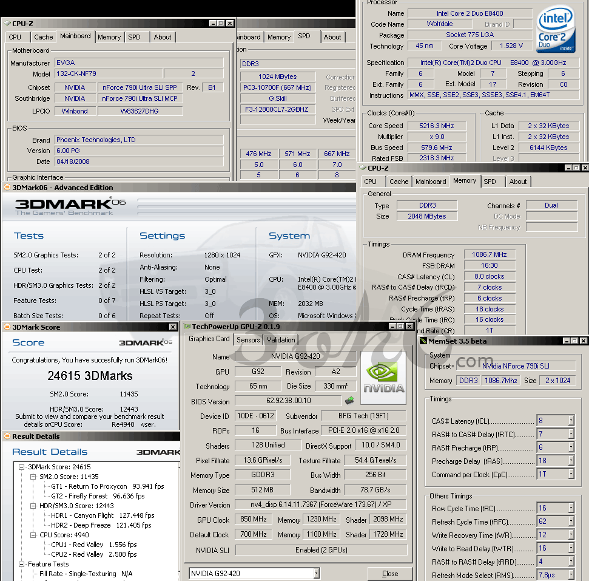Click the Intel Core 2 Duo logo
This screenshot has height=581, width=589.
coord(556,29)
